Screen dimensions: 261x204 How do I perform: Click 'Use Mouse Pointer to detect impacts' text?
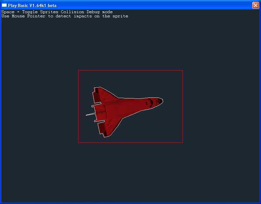[x=47, y=16]
